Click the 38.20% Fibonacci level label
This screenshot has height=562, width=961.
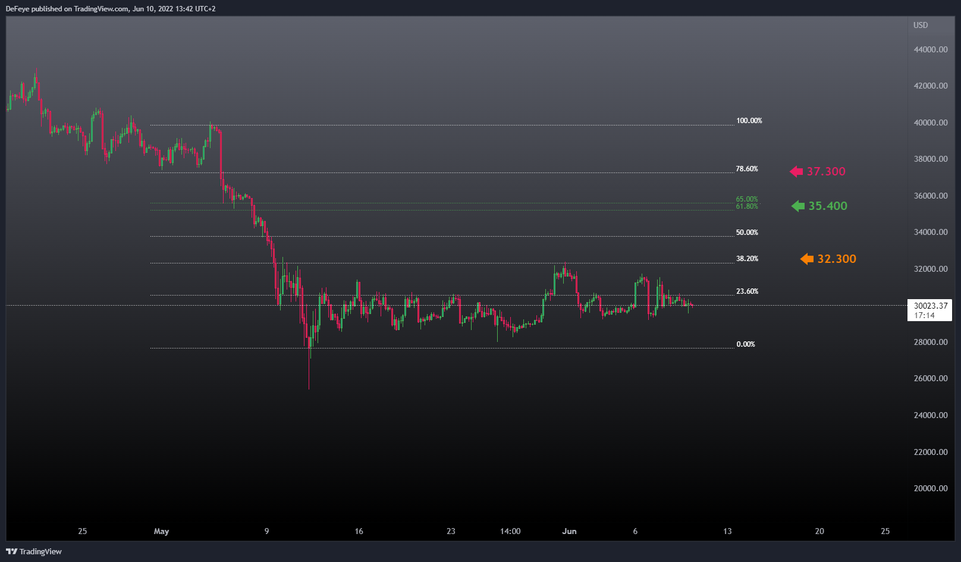pyautogui.click(x=747, y=259)
